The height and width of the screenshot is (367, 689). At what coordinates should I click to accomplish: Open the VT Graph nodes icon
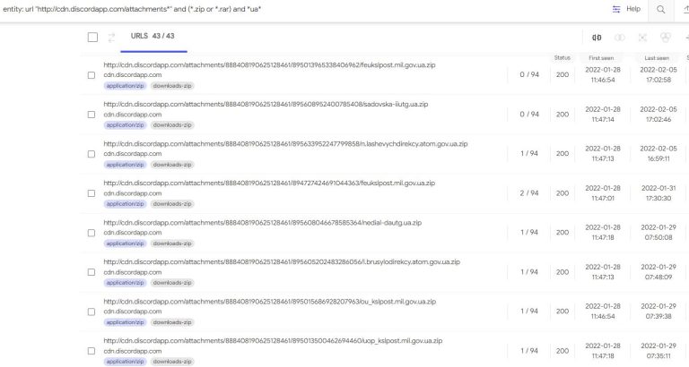[642, 38]
